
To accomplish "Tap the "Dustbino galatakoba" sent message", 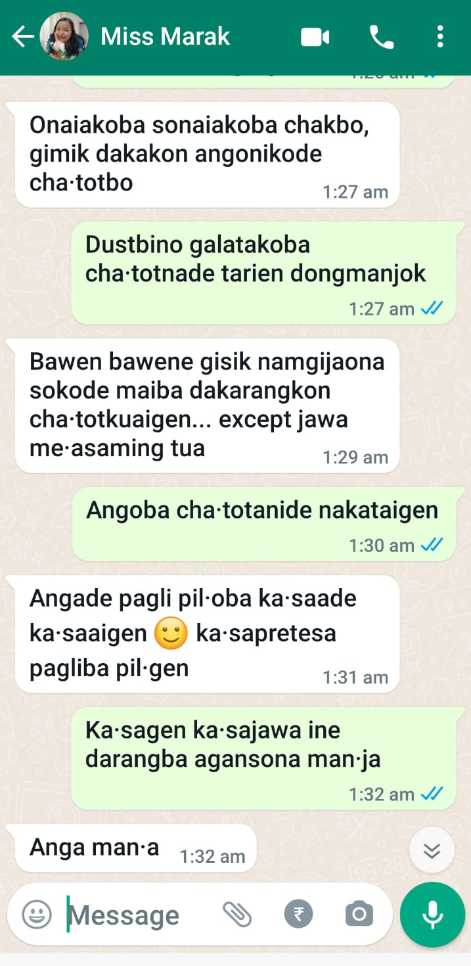I will click(263, 273).
